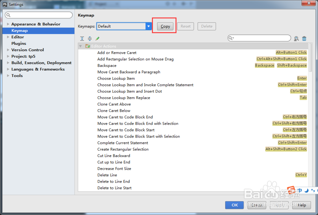Click the Collapse All icon in keymap toolbar
Screen dimensions: 318x215
pos(90,39)
